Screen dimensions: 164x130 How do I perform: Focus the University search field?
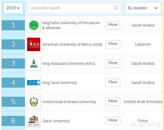point(74,8)
